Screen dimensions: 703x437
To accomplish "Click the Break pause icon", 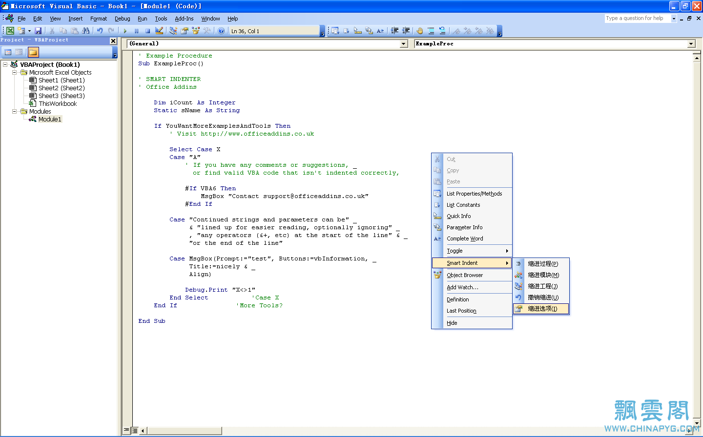I will [x=136, y=30].
